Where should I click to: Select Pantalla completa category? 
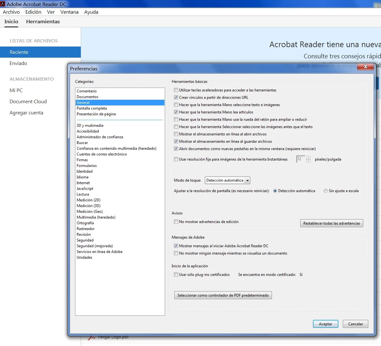pos(120,108)
